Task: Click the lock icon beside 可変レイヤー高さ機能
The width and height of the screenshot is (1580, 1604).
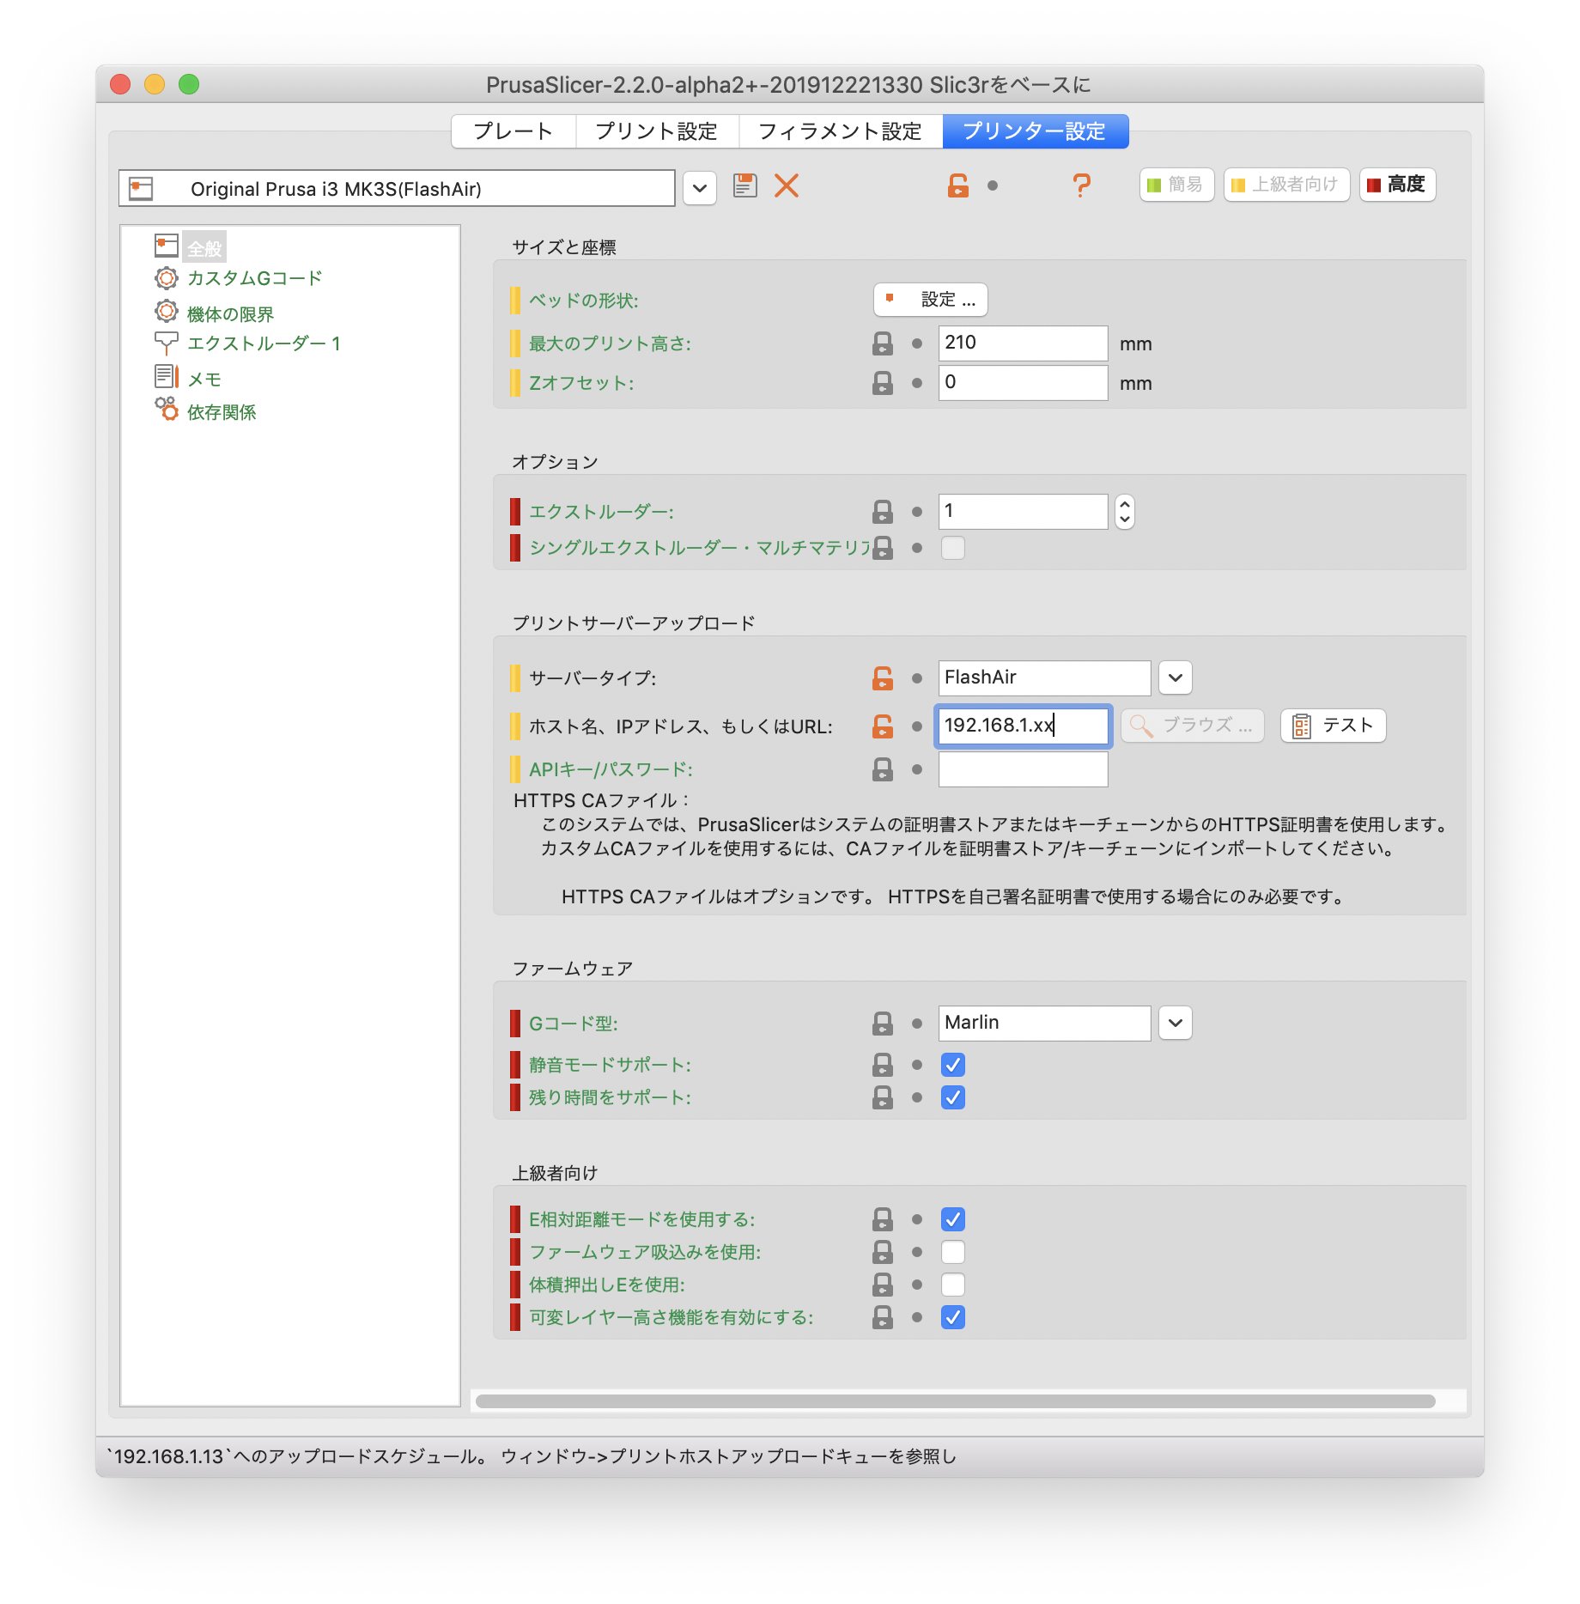Action: coord(882,1317)
